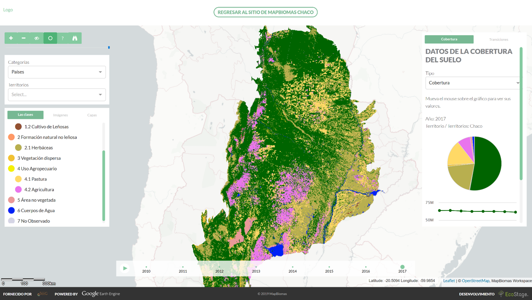Click the Año: 2017 text

tap(435, 119)
